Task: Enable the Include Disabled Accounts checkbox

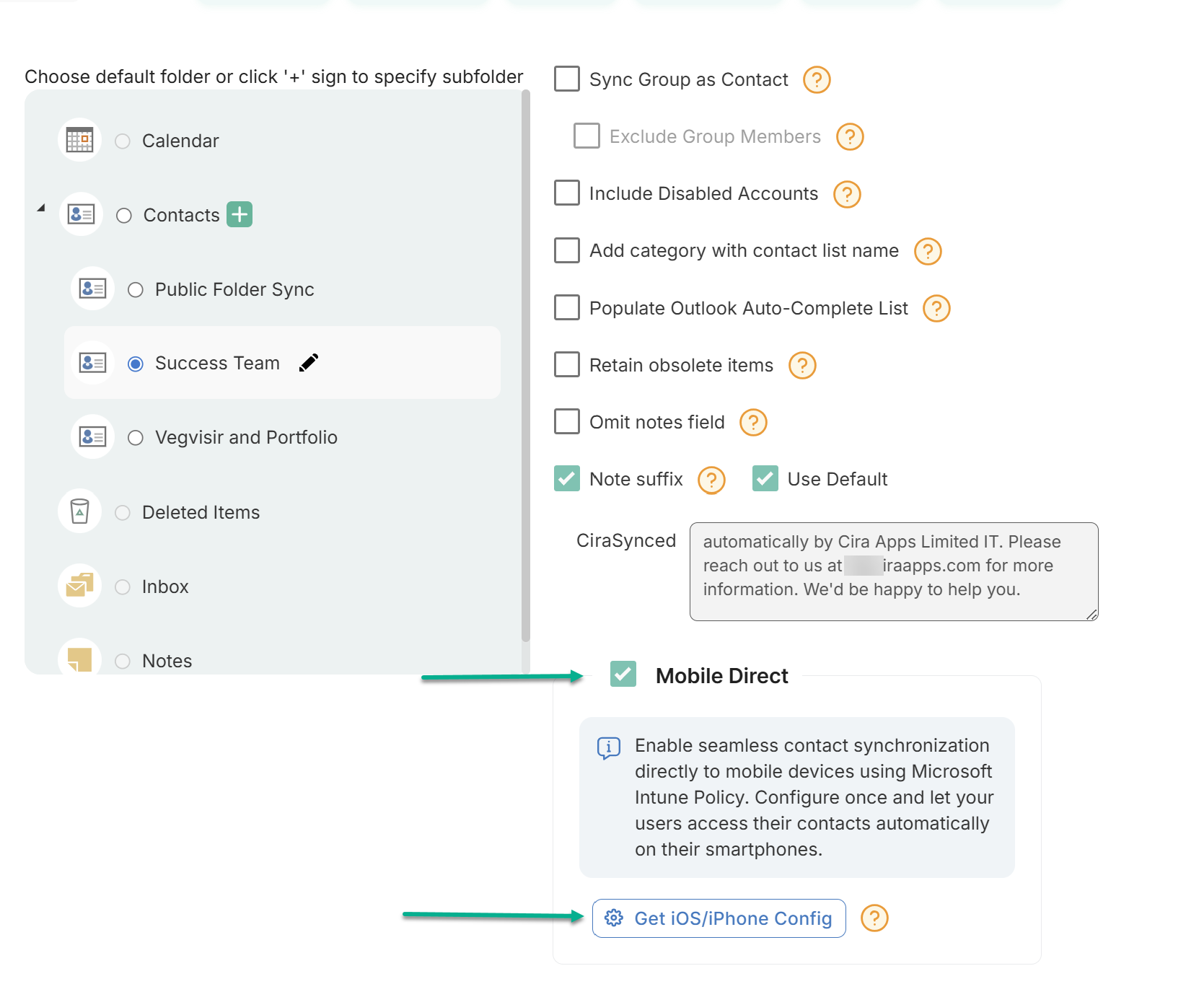Action: coord(566,193)
